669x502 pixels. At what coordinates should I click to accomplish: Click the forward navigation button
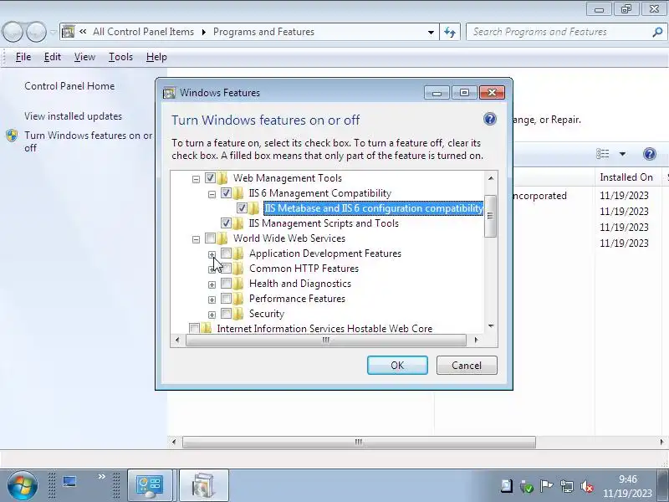36,32
